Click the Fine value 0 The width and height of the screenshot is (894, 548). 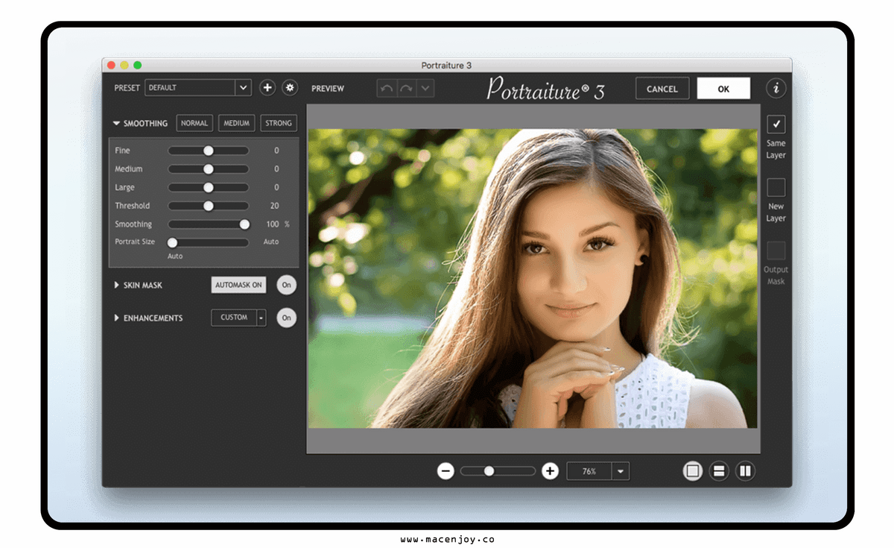[x=276, y=151]
